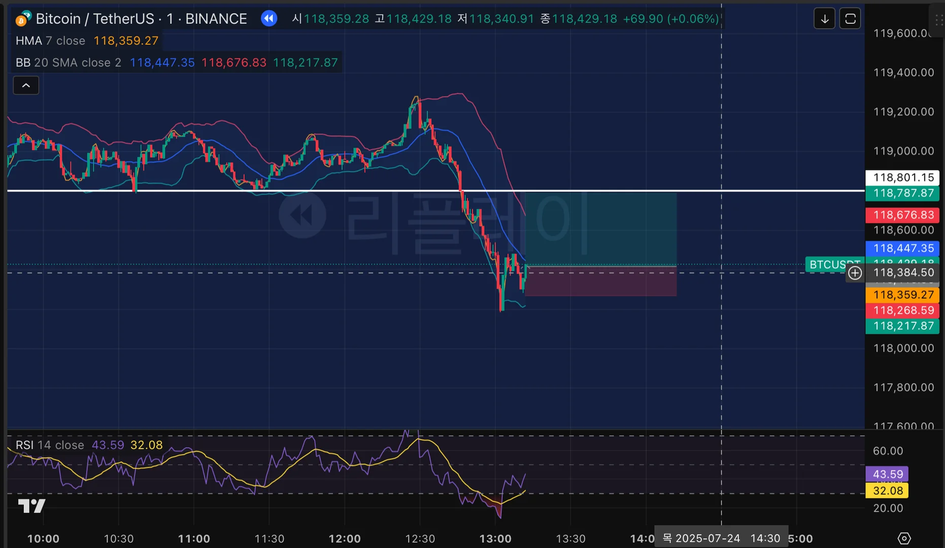Toggle the fullscreen chart button

850,19
